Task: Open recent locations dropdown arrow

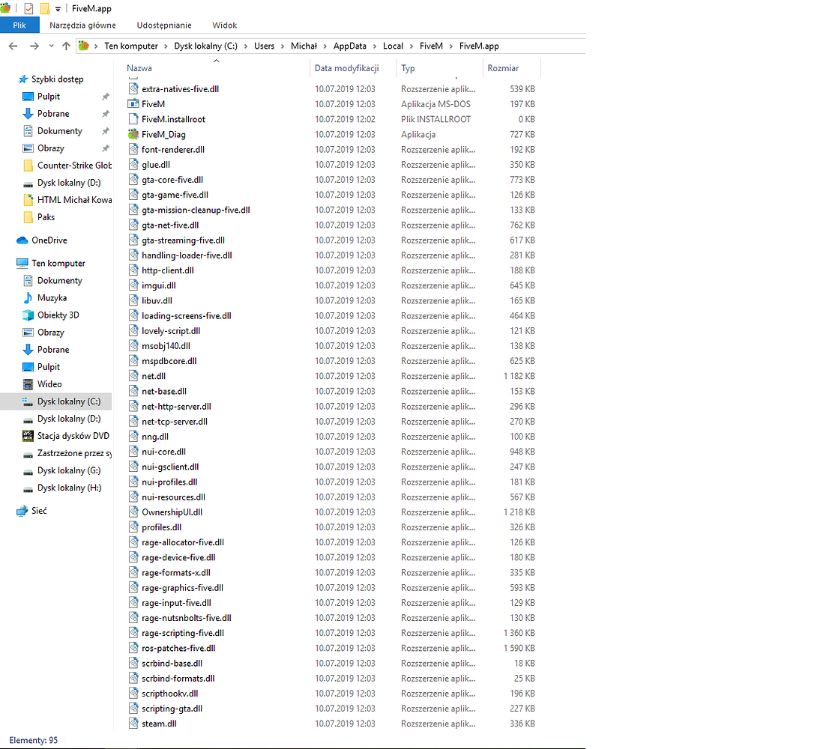Action: click(51, 46)
